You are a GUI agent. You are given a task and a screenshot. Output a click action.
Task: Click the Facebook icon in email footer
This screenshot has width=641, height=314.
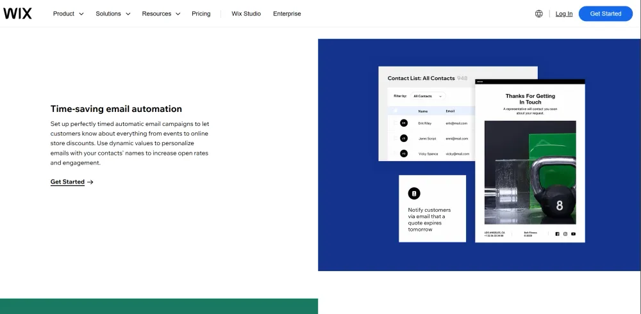(x=557, y=234)
